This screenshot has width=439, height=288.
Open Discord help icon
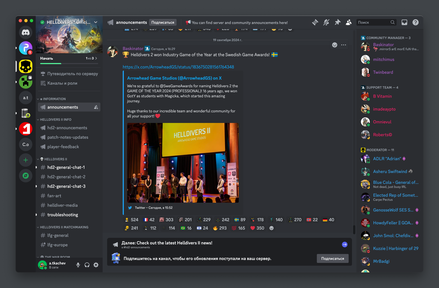tap(416, 23)
